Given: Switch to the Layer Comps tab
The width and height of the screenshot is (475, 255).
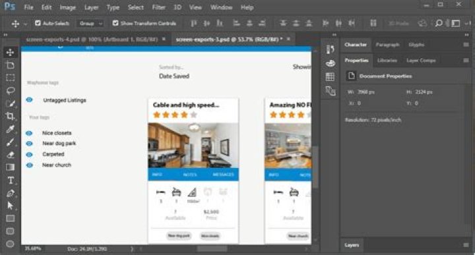Looking at the screenshot, I should (421, 61).
